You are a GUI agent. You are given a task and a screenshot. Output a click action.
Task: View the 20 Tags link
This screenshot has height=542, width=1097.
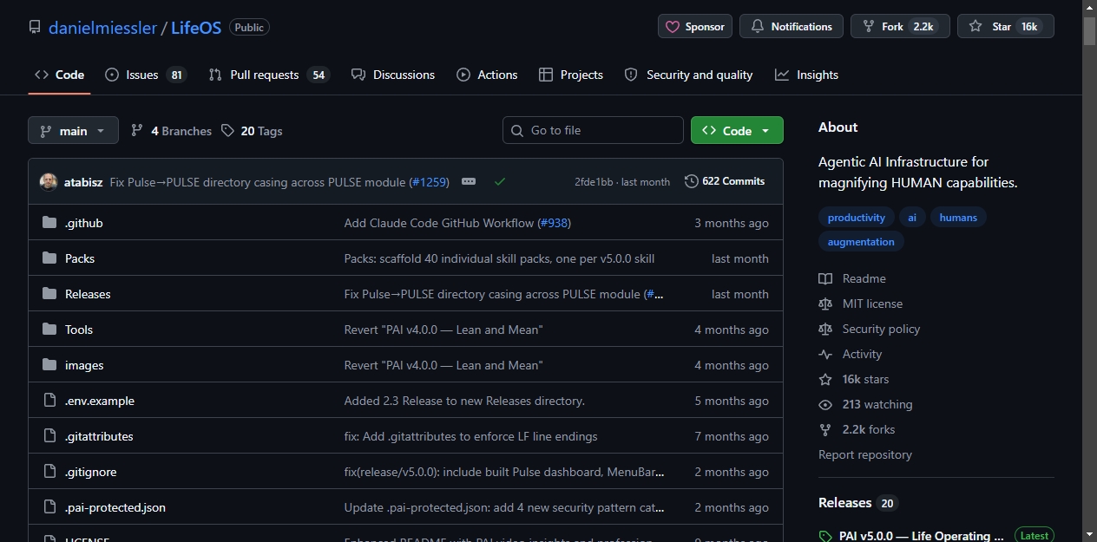(x=252, y=131)
